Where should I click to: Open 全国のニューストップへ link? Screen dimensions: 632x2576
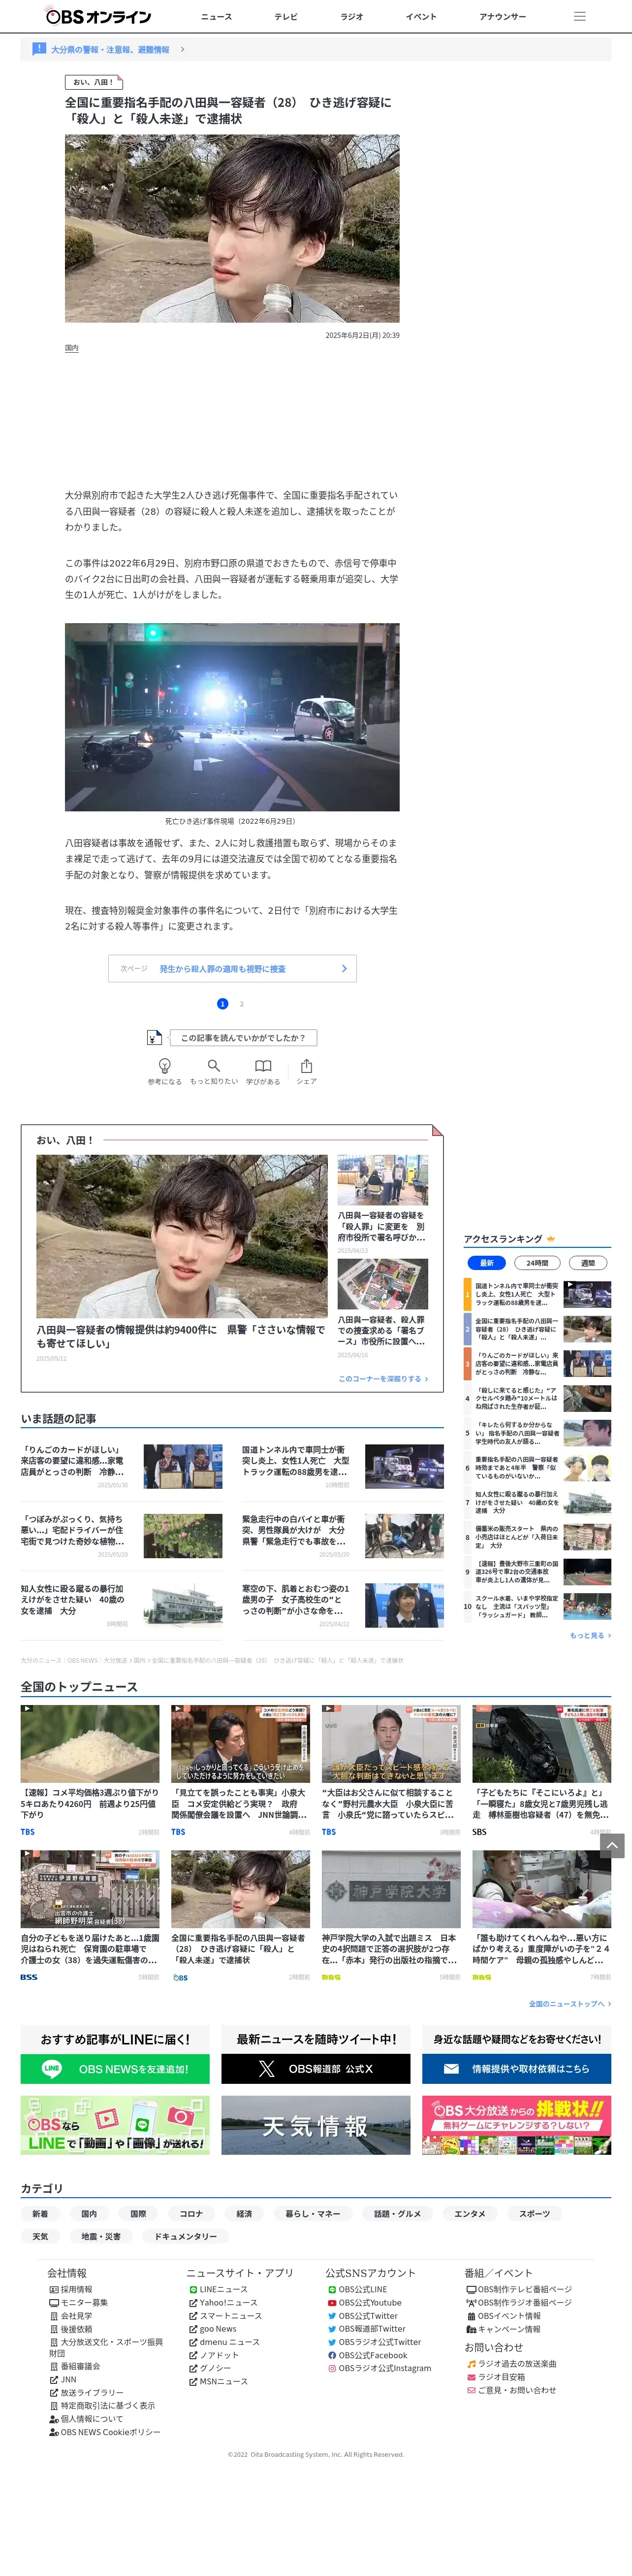pyautogui.click(x=570, y=2003)
